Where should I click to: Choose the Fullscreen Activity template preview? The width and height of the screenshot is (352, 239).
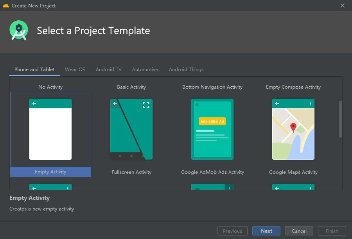pyautogui.click(x=131, y=130)
